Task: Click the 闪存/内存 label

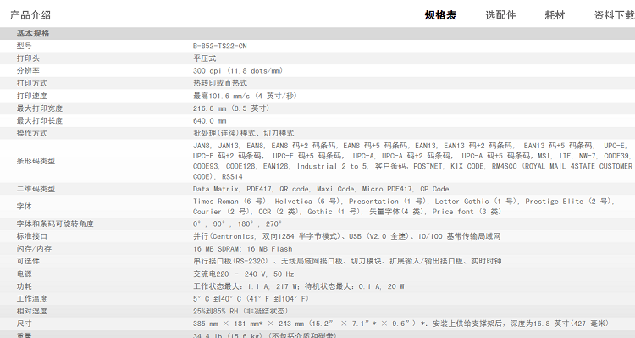Action: click(34, 249)
